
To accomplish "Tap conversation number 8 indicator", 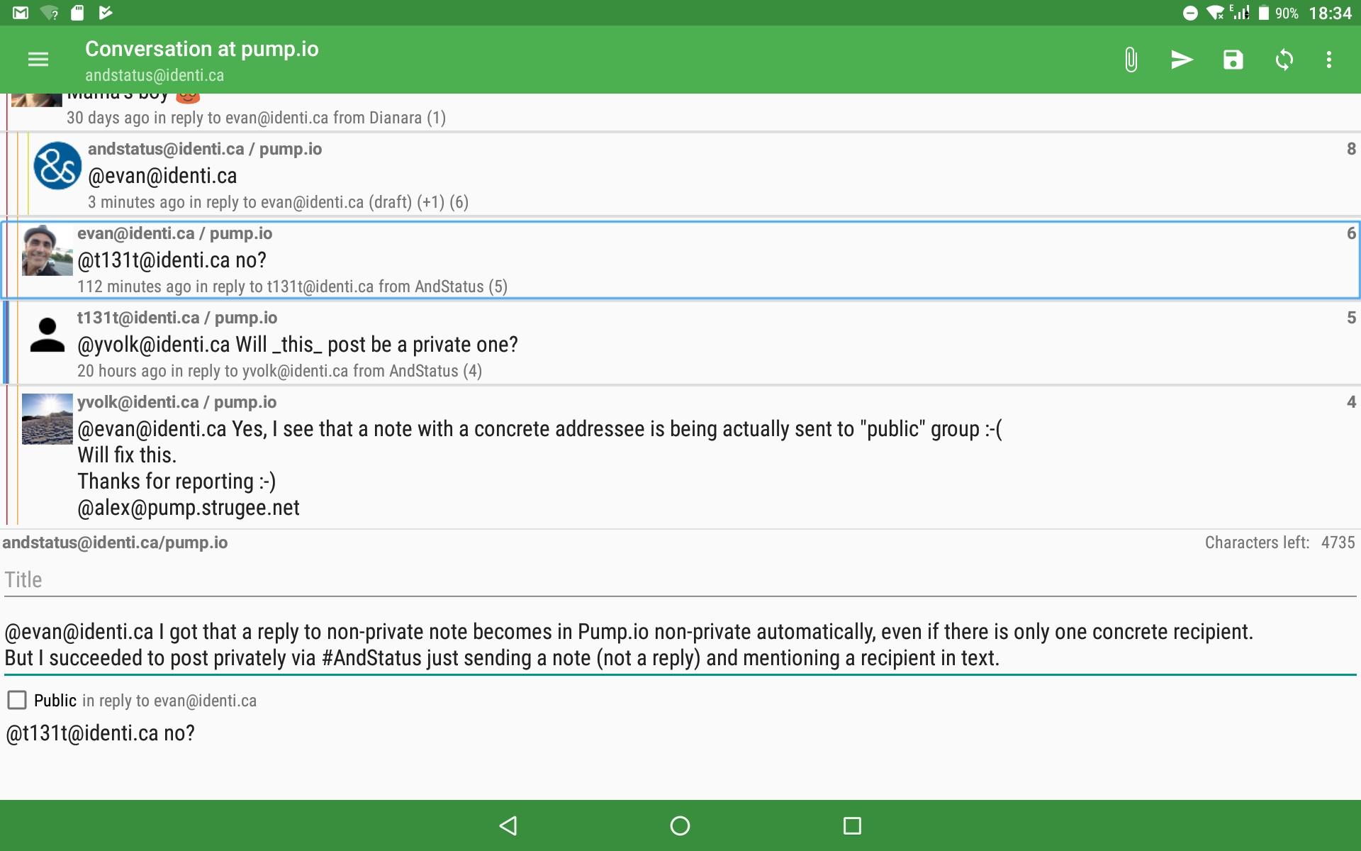I will click(1351, 149).
